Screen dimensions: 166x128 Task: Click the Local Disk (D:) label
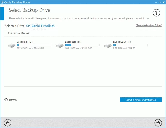point(25,42)
